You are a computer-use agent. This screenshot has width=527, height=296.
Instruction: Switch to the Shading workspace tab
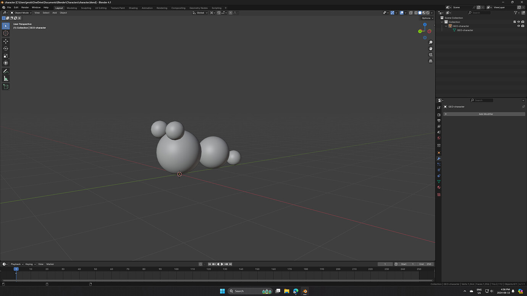click(x=133, y=8)
